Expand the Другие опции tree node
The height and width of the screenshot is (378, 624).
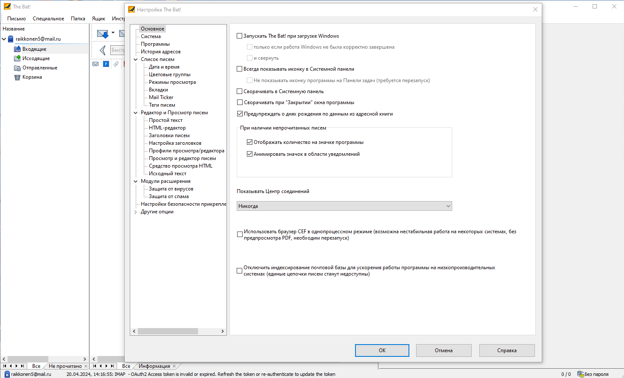tap(136, 212)
